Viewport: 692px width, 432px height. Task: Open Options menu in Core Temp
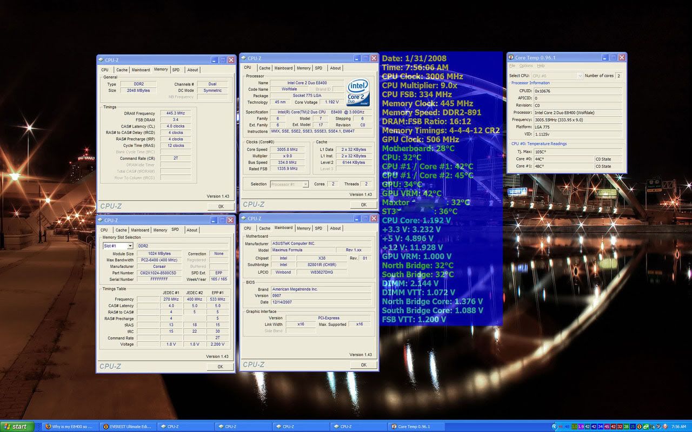pyautogui.click(x=525, y=66)
